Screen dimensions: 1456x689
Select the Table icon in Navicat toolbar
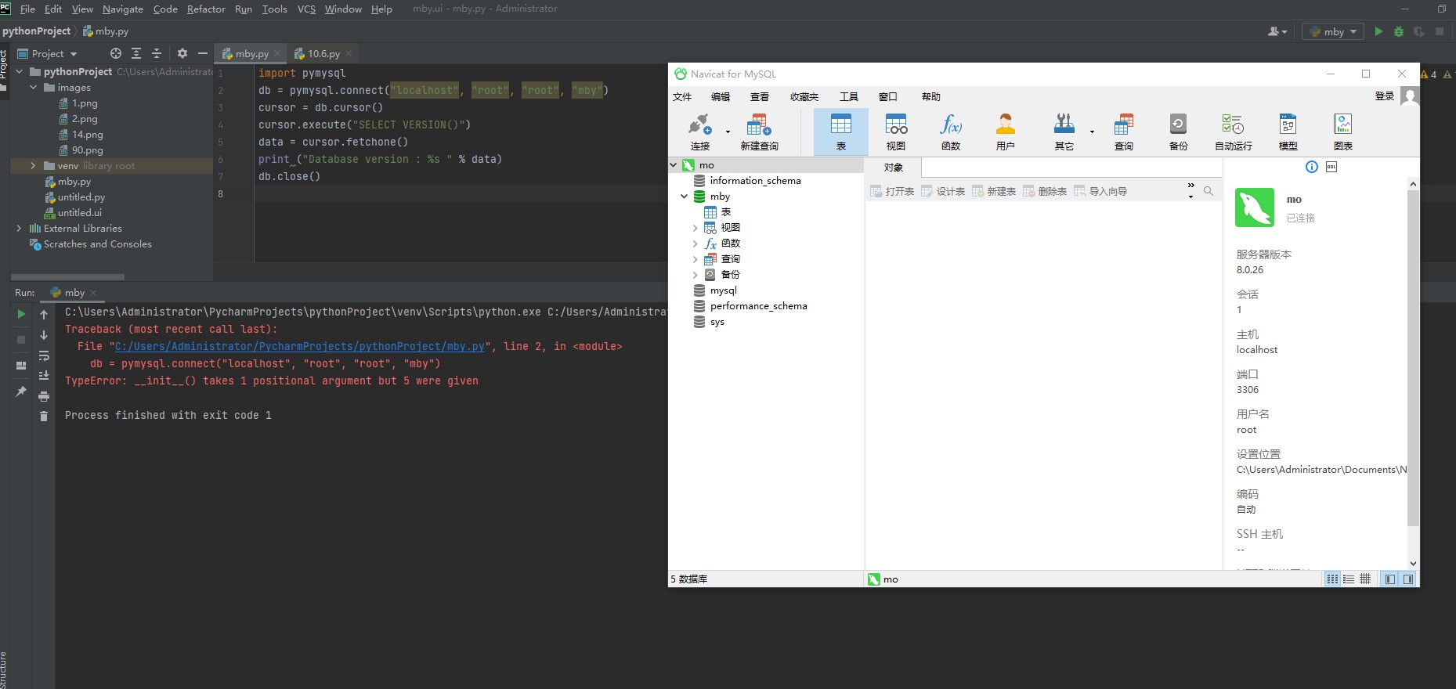click(841, 132)
